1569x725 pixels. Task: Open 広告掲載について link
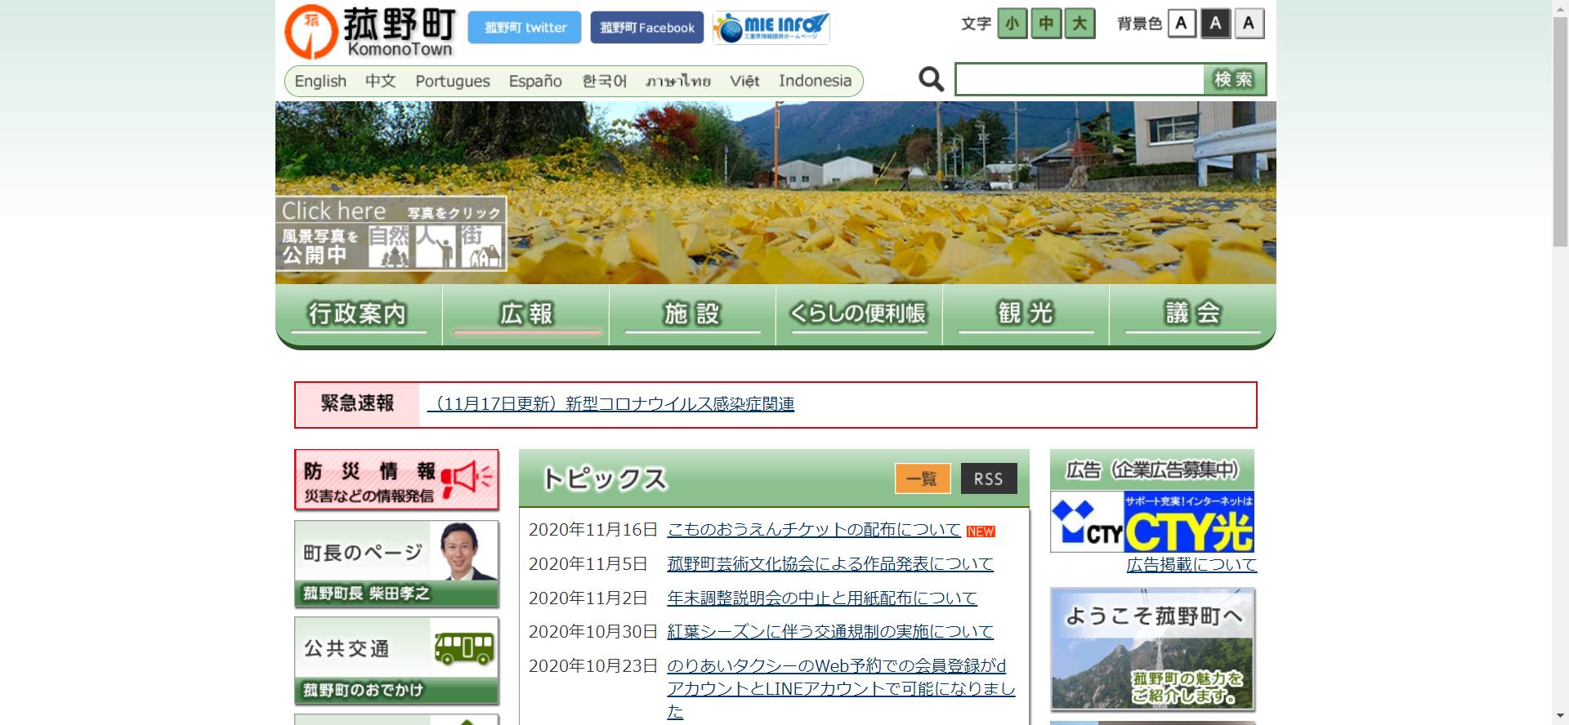click(x=1191, y=565)
